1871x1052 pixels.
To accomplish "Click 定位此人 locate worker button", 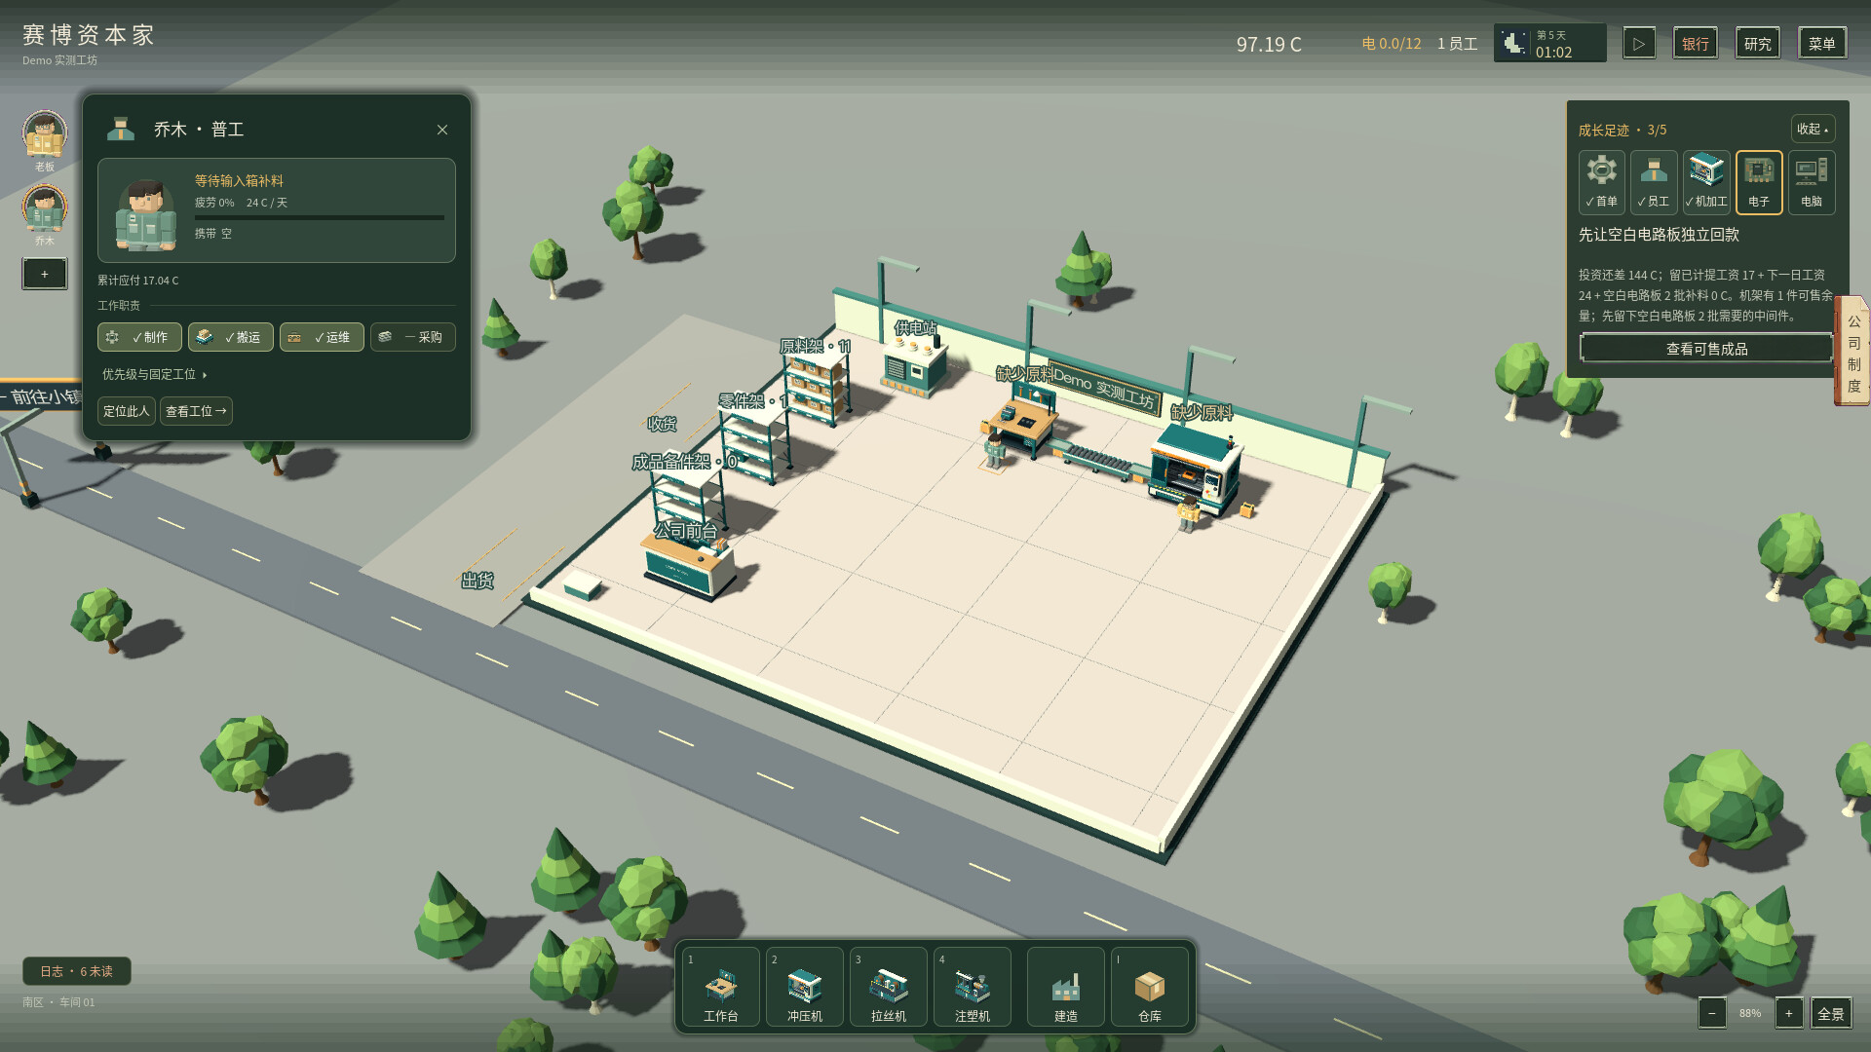I will 127,411.
